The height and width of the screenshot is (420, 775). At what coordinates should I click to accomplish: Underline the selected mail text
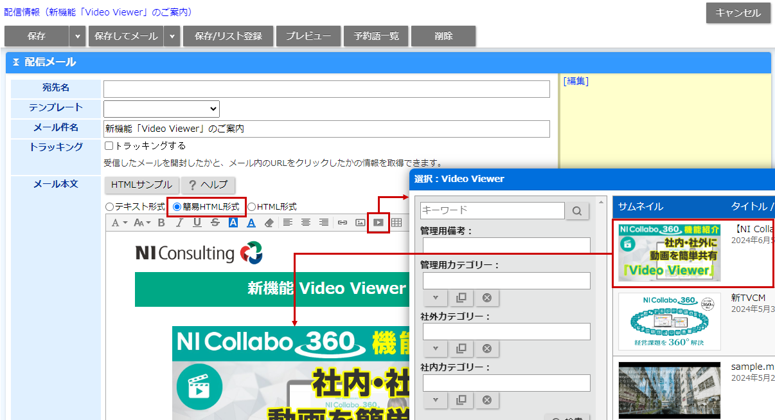[197, 223]
